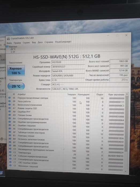Click status dot for C7 CRC-ошибки UDMA
Viewport: 140px width, 187px height.
tap(10, 162)
